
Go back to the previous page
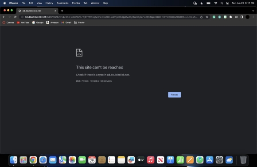[x=4, y=17]
